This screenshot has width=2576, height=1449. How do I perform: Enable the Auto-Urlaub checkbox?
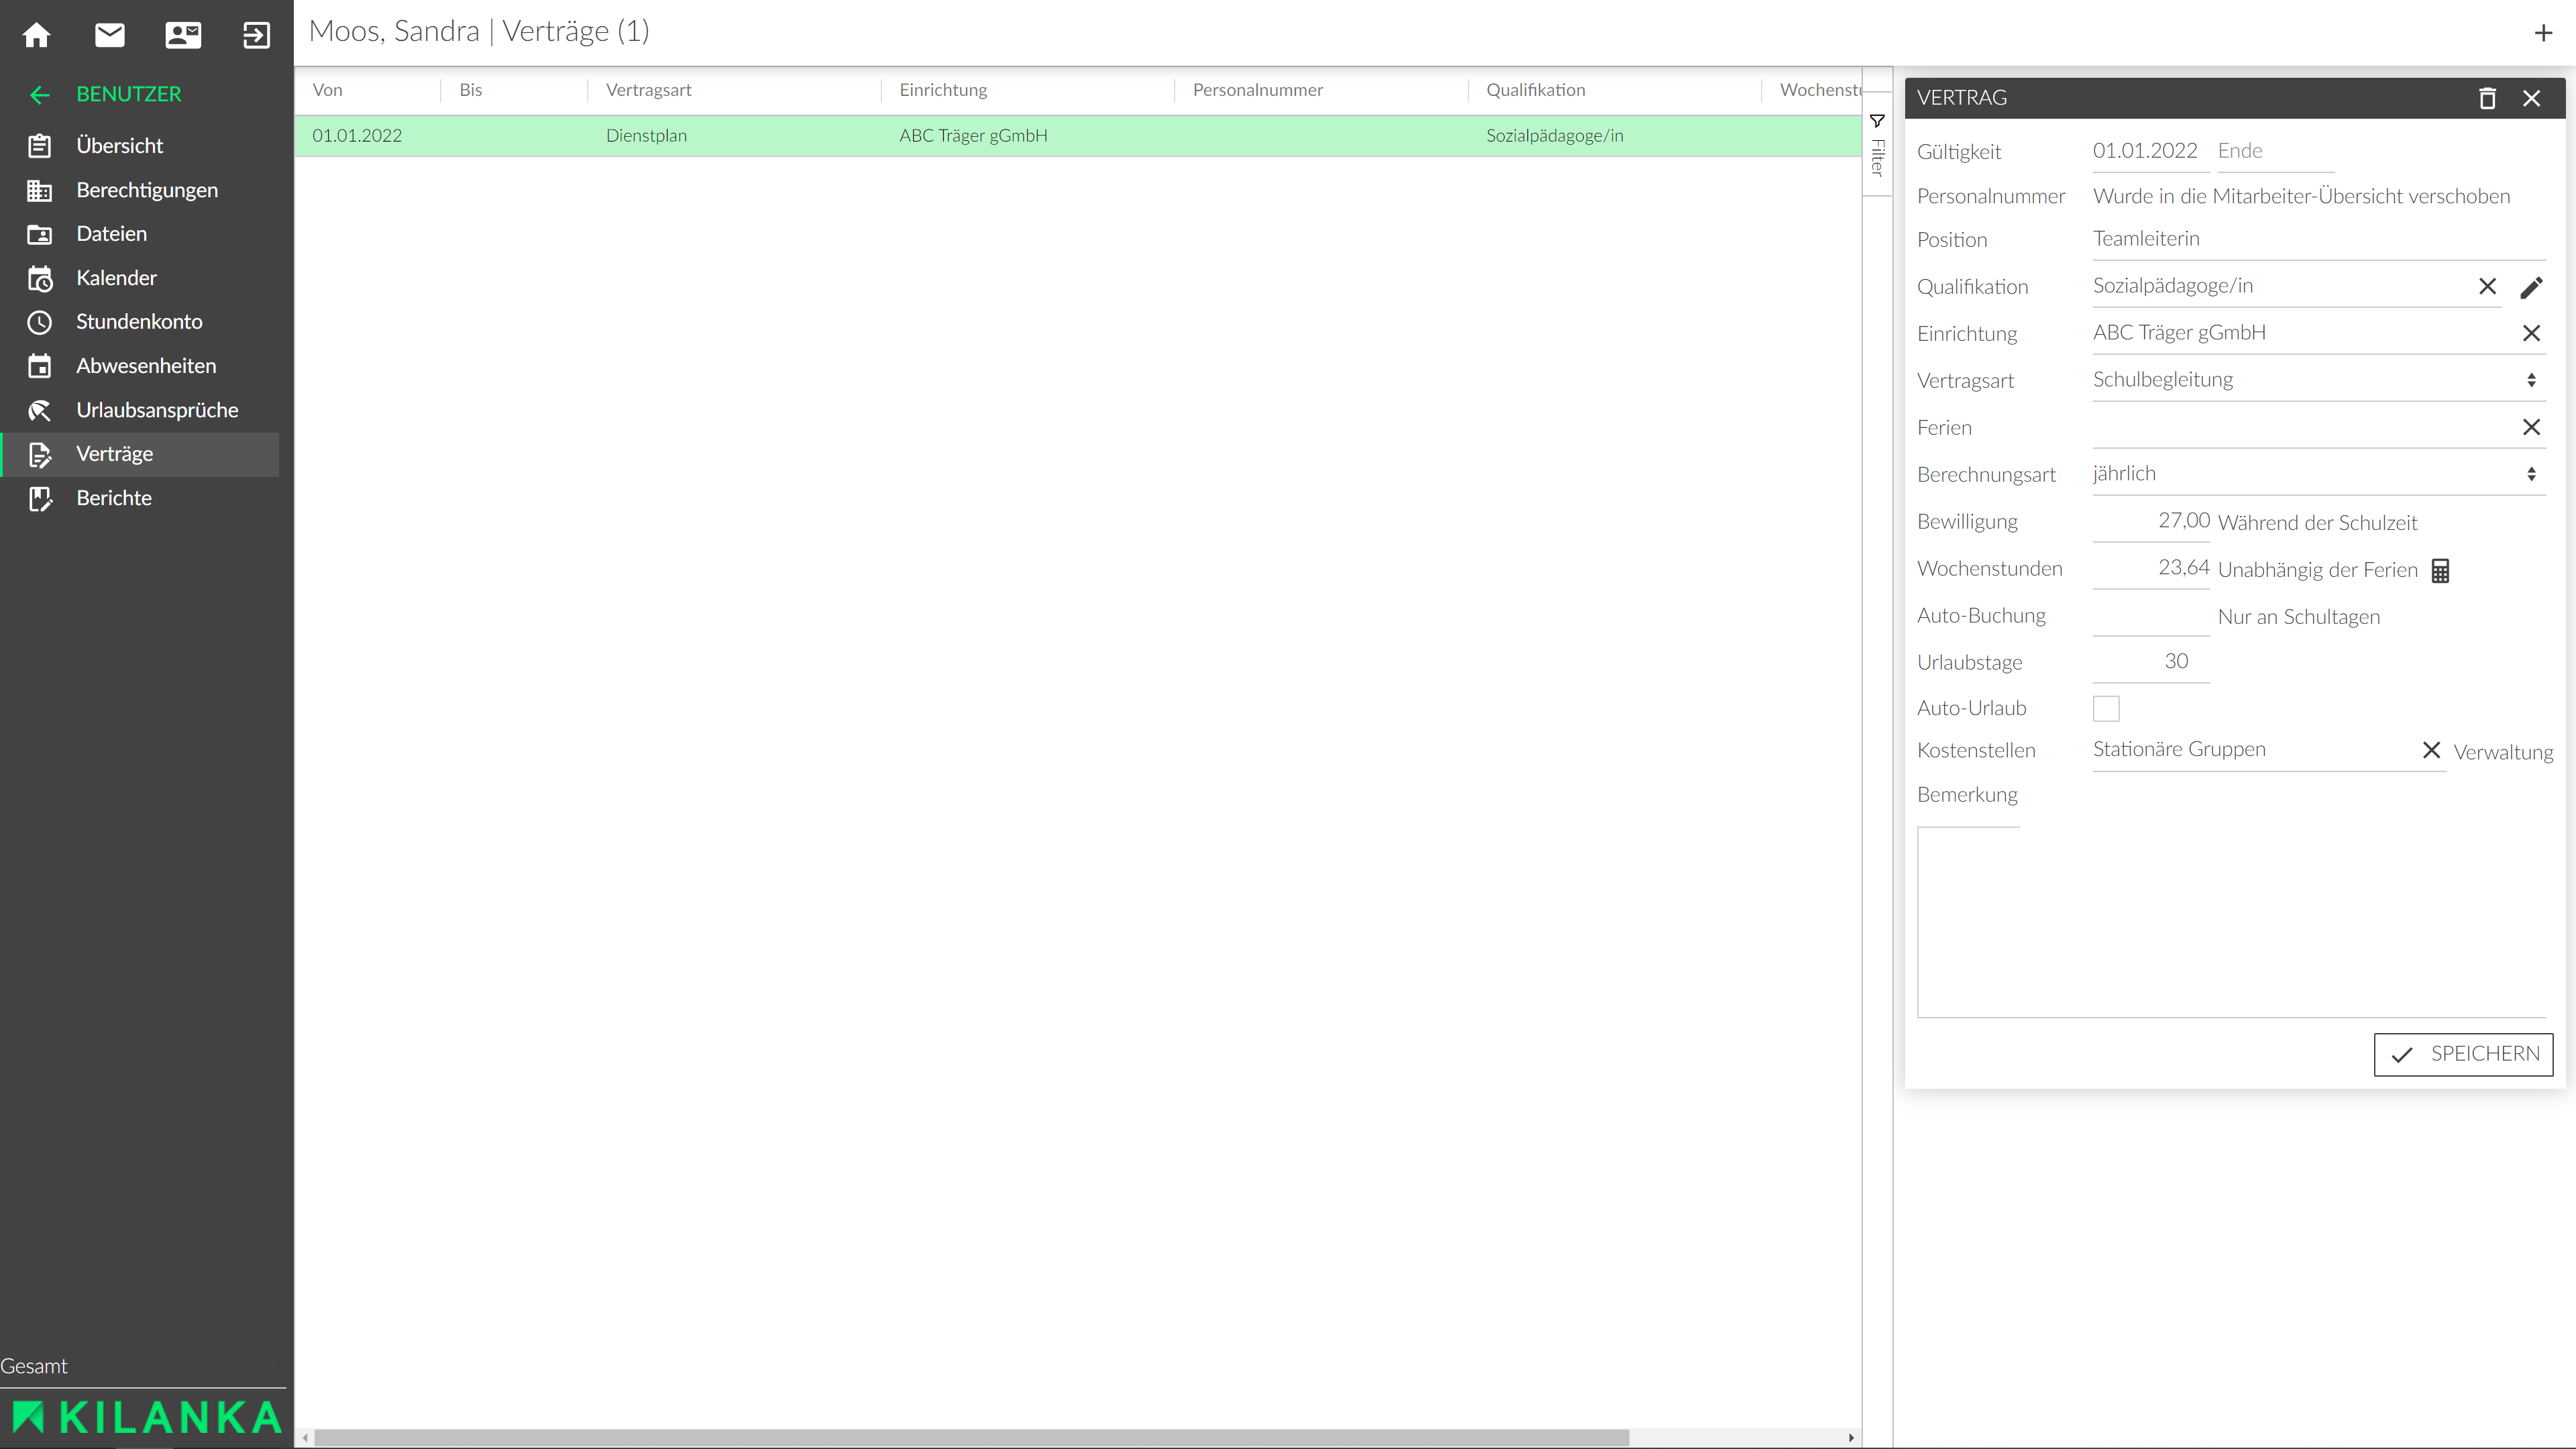(2106, 708)
